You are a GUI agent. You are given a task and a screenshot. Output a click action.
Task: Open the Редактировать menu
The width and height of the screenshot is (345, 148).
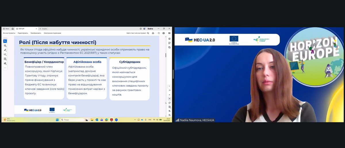click(23, 33)
